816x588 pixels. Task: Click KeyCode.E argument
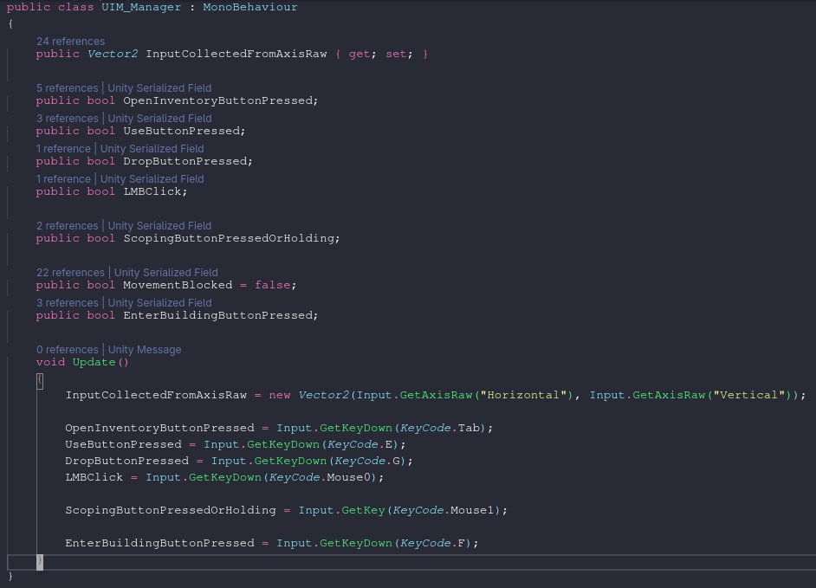[x=362, y=444]
